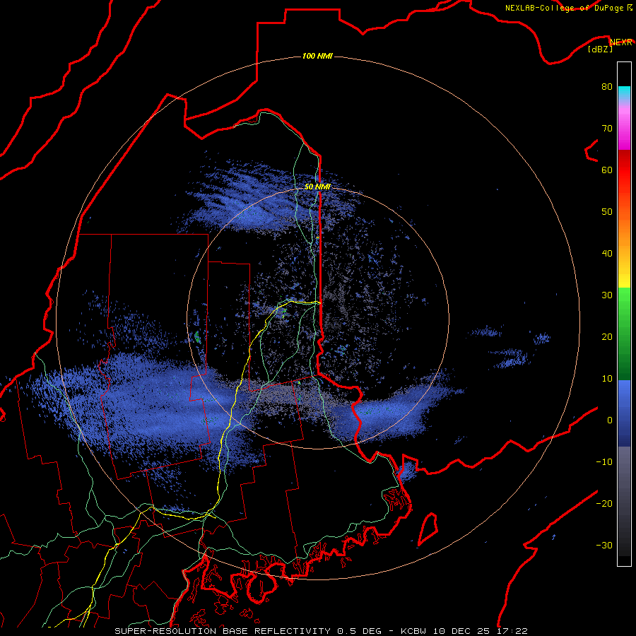Click the 0 dBZ scale value
This screenshot has width=636, height=636.
[x=610, y=420]
